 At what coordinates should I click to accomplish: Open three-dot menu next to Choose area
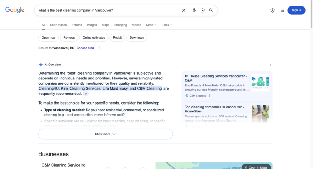[x=99, y=48]
